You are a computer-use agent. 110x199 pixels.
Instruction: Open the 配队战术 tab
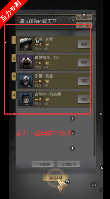84,17
